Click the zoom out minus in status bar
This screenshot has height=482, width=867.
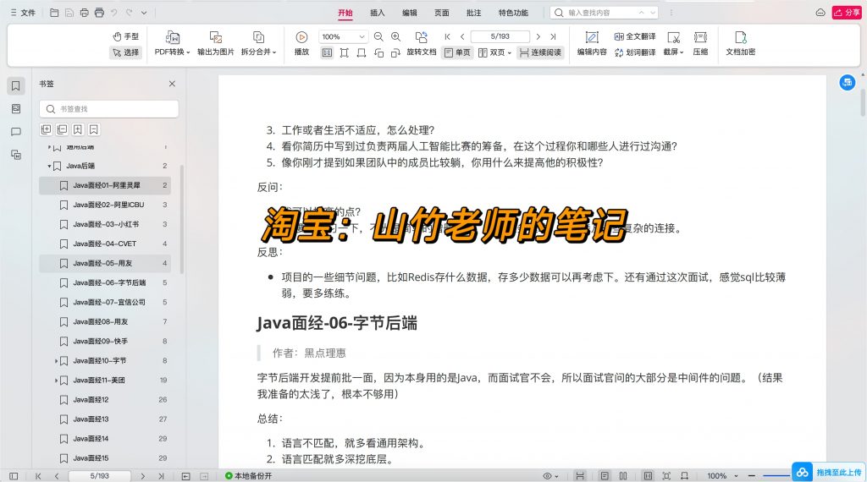click(752, 476)
